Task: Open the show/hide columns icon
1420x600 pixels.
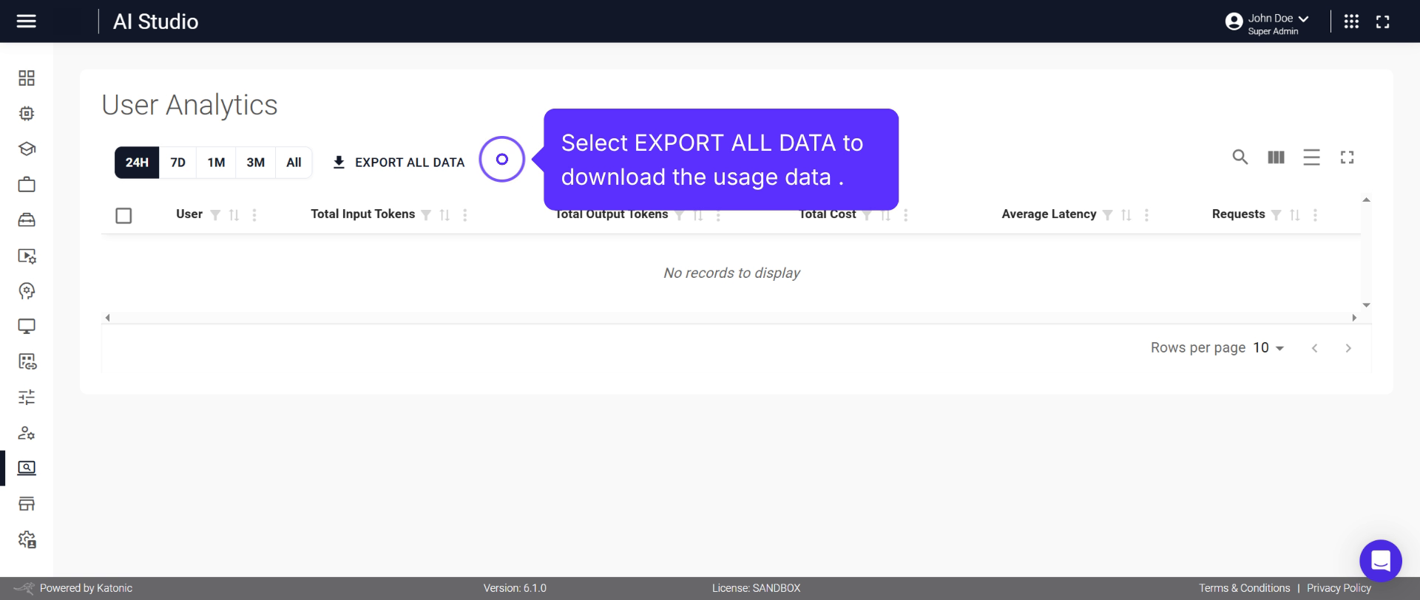Action: click(1276, 157)
